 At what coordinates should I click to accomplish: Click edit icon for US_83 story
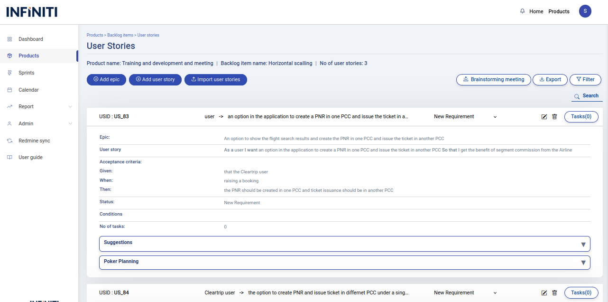point(544,117)
